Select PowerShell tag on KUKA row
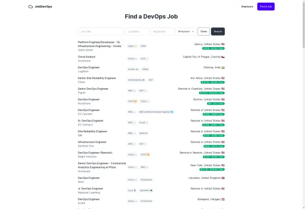The image size is (305, 209). pyautogui.click(x=146, y=201)
